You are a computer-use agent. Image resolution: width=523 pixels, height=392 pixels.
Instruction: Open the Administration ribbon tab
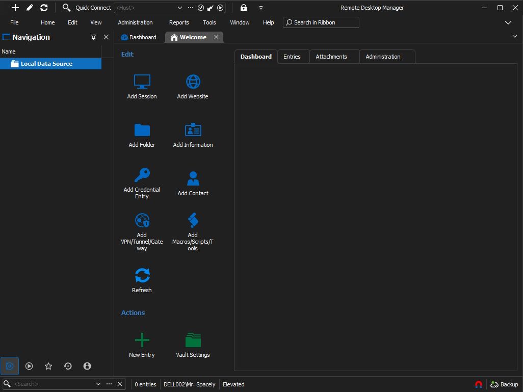click(x=135, y=22)
